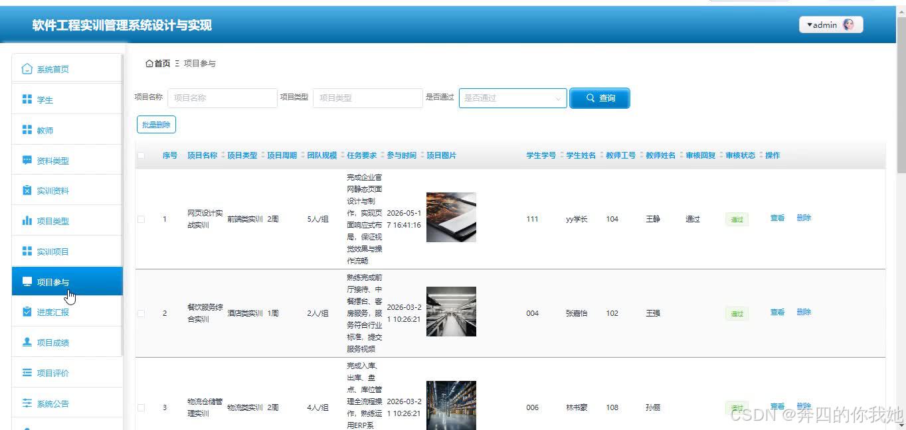The width and height of the screenshot is (906, 430).
Task: Sort by 参与时间 column arrows
Action: 422,155
